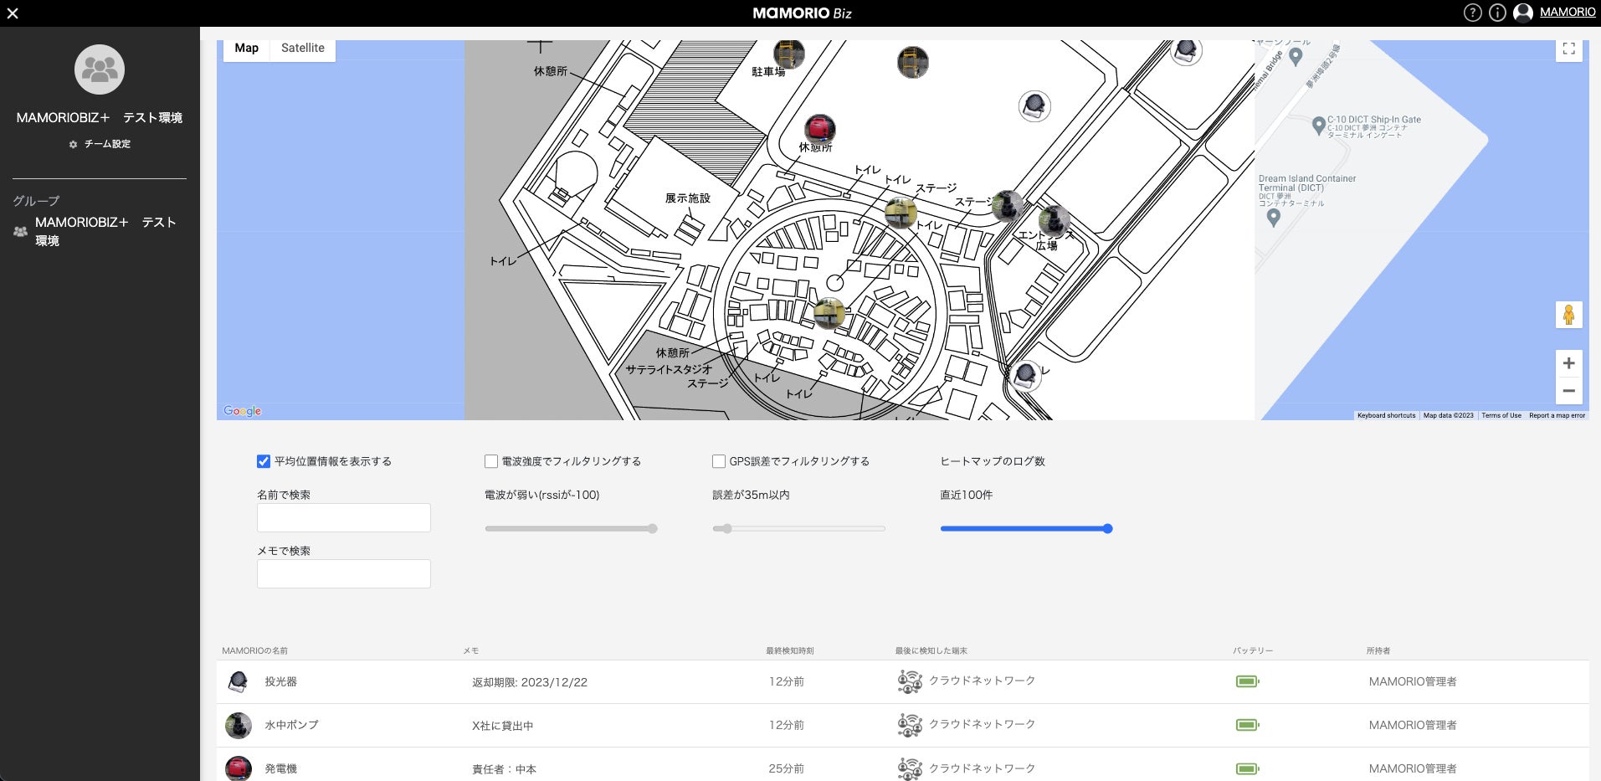Click the 投光器 row thumbnail
Viewport: 1601px width, 781px height.
click(x=239, y=682)
